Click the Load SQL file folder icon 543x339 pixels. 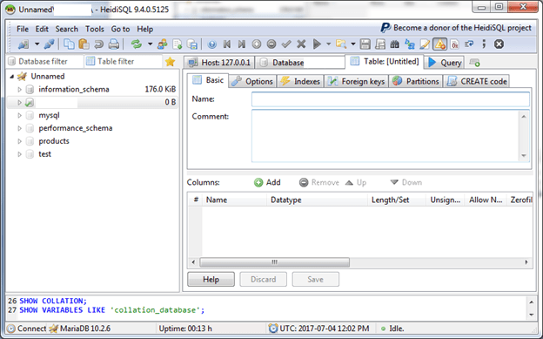tap(341, 44)
